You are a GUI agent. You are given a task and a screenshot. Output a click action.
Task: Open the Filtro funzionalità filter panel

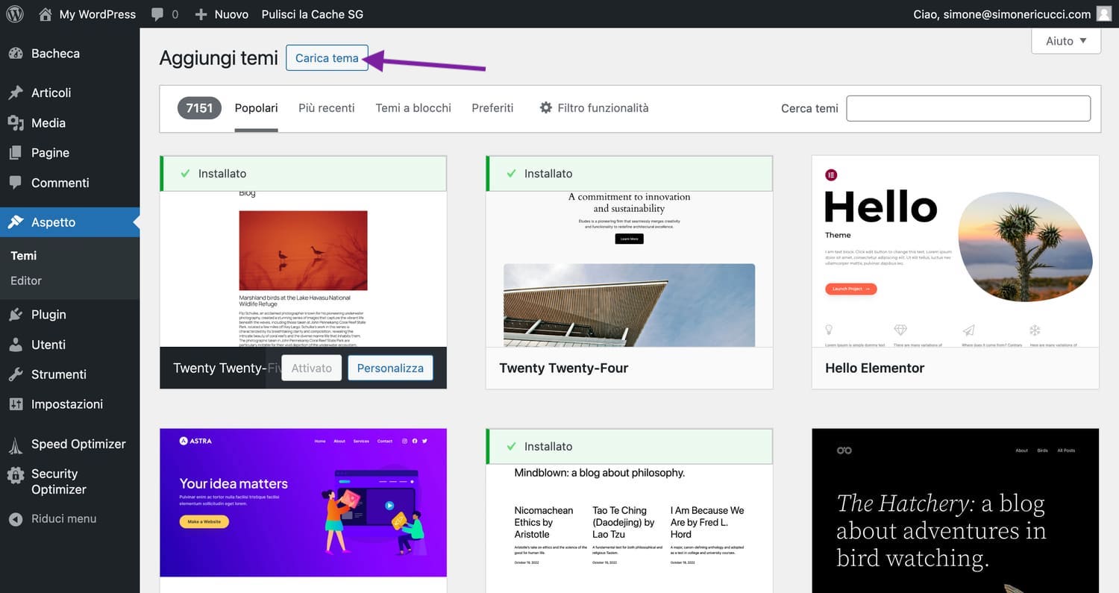point(594,108)
